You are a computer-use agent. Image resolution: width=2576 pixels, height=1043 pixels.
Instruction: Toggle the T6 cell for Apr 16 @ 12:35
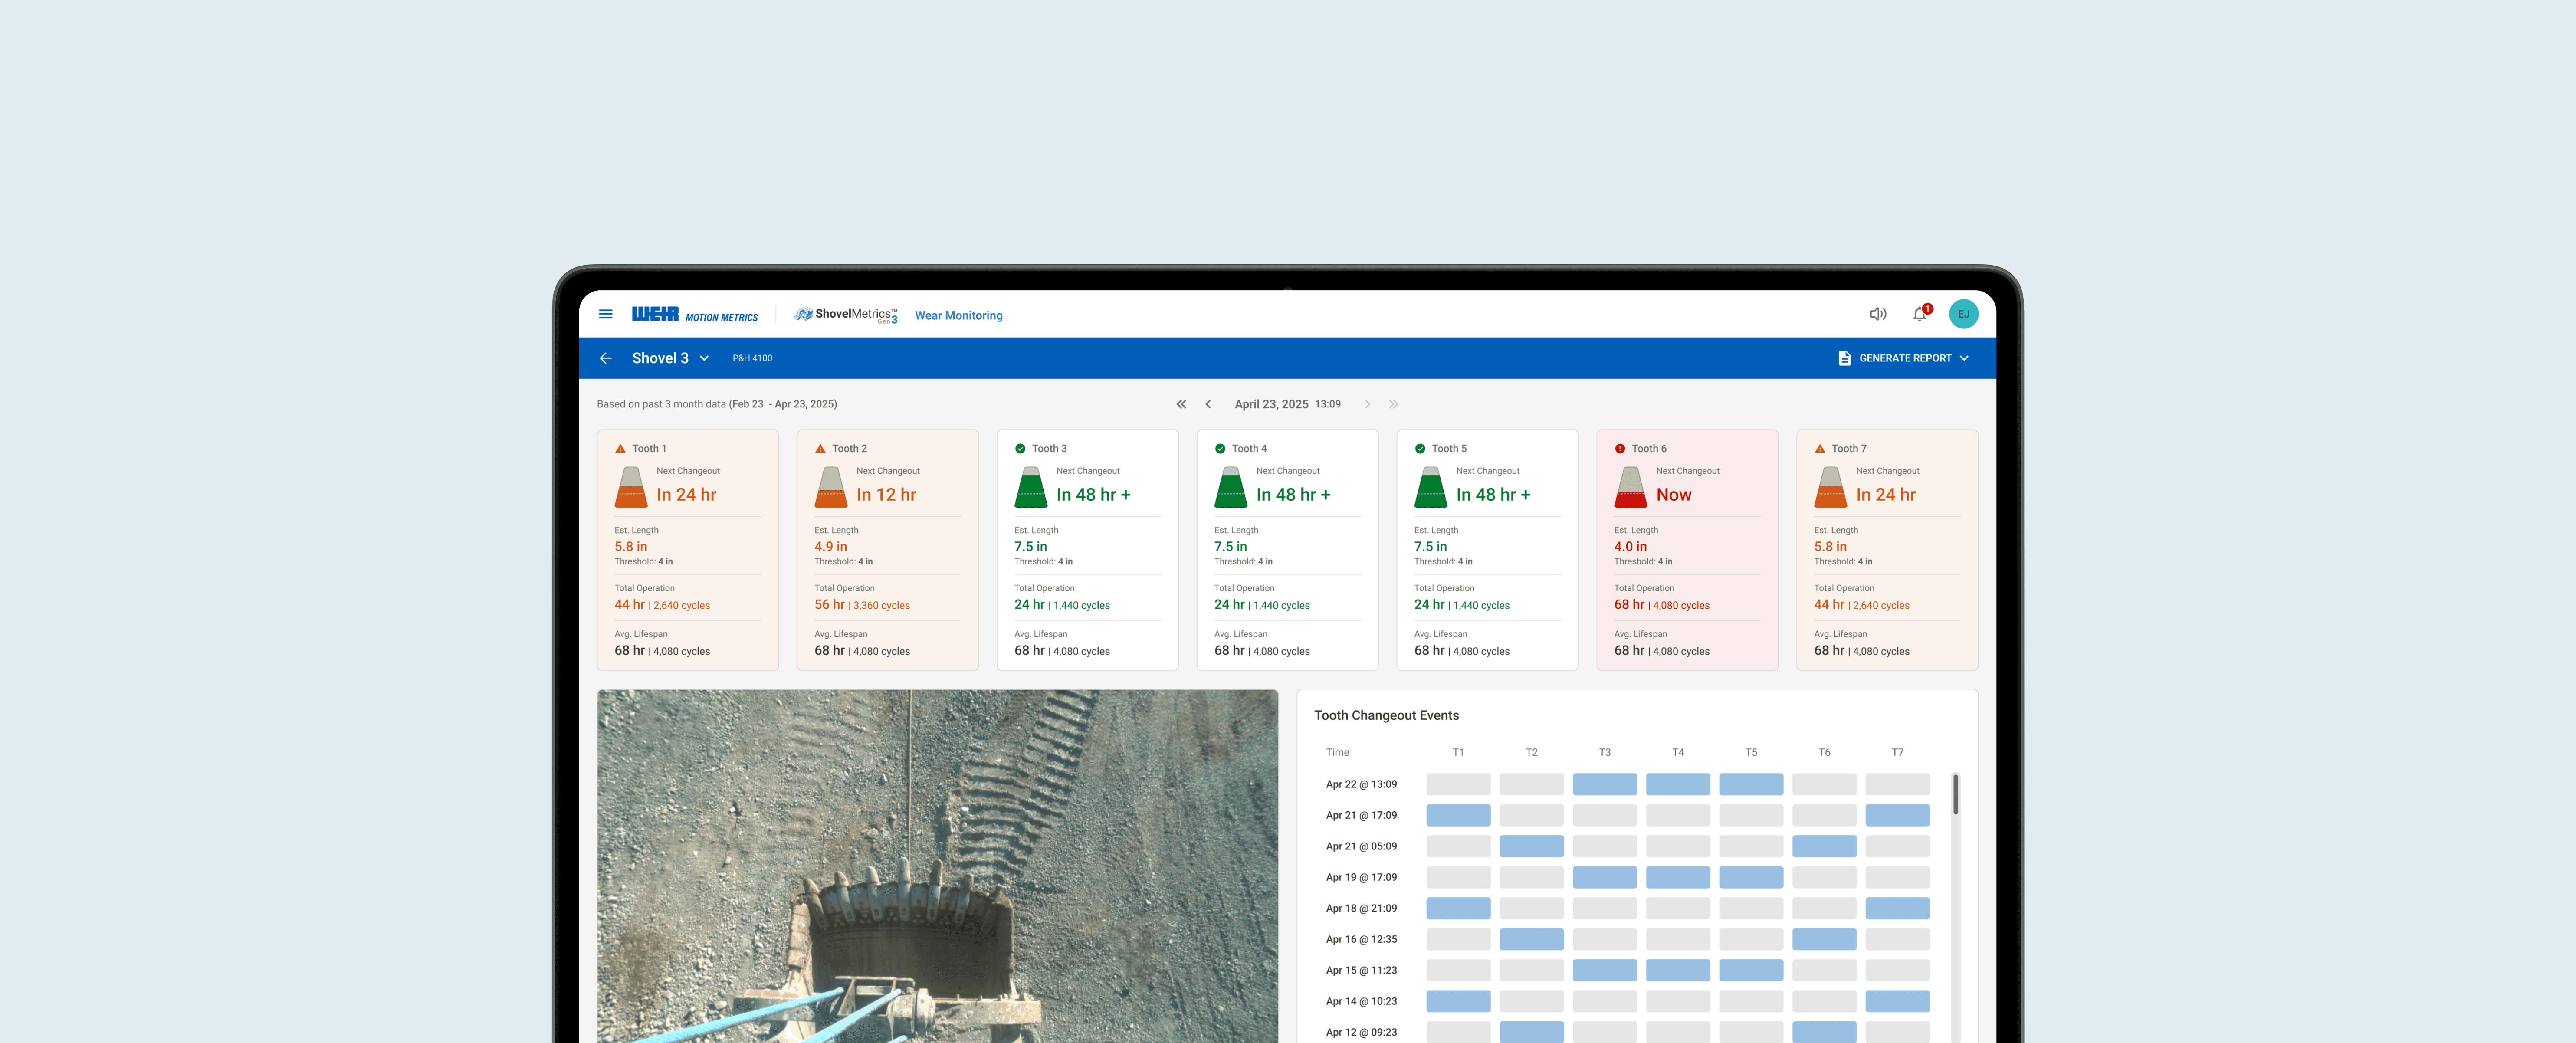pos(1823,939)
